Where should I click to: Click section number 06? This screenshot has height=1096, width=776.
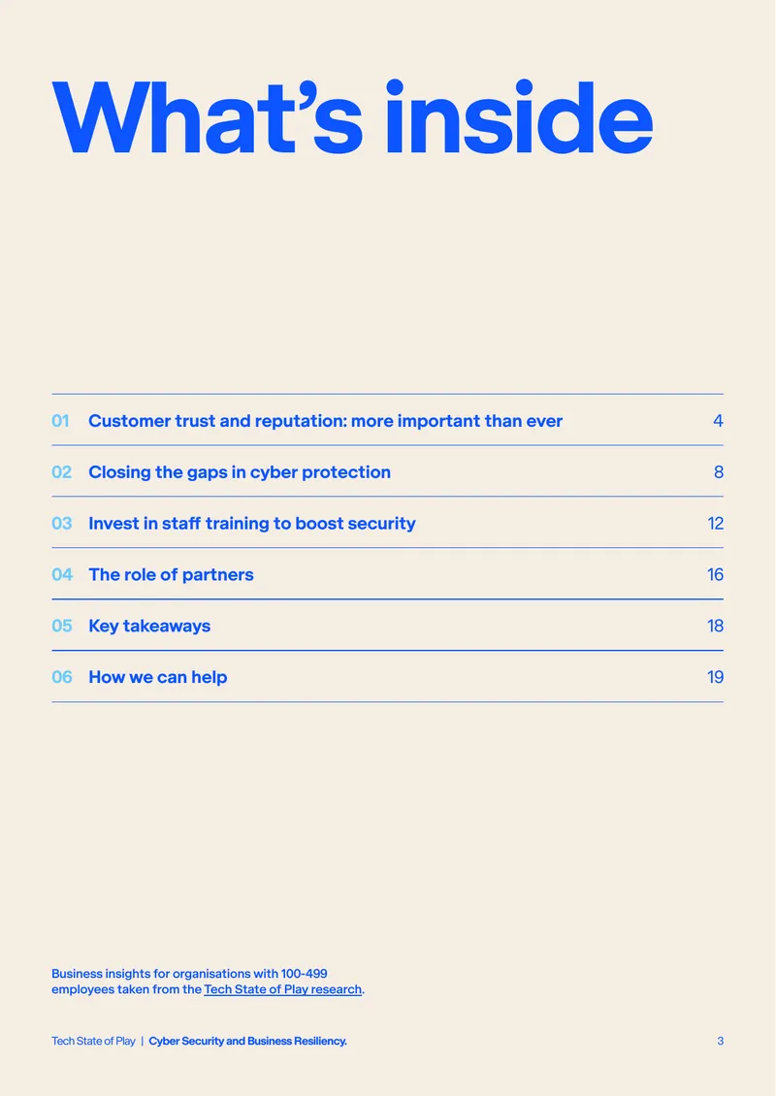(61, 677)
